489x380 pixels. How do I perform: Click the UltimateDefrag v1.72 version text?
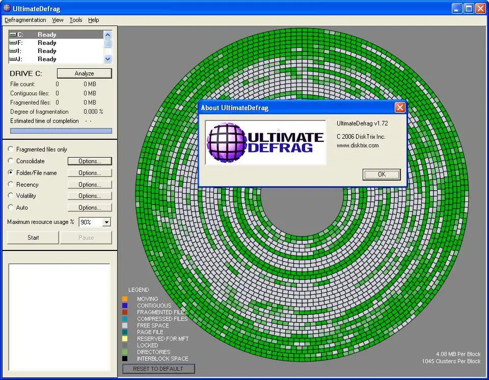(362, 123)
